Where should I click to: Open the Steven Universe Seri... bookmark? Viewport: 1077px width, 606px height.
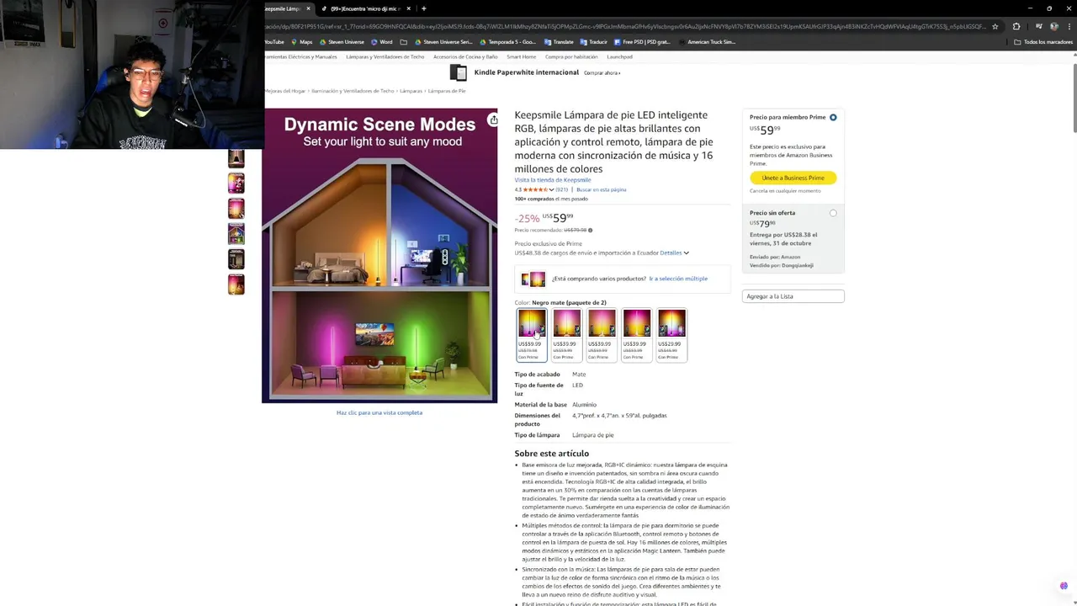[443, 42]
